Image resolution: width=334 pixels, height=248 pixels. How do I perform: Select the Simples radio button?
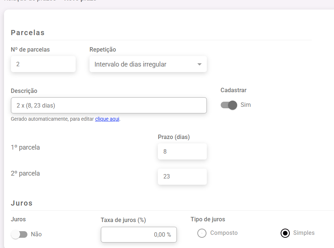pyautogui.click(x=285, y=233)
